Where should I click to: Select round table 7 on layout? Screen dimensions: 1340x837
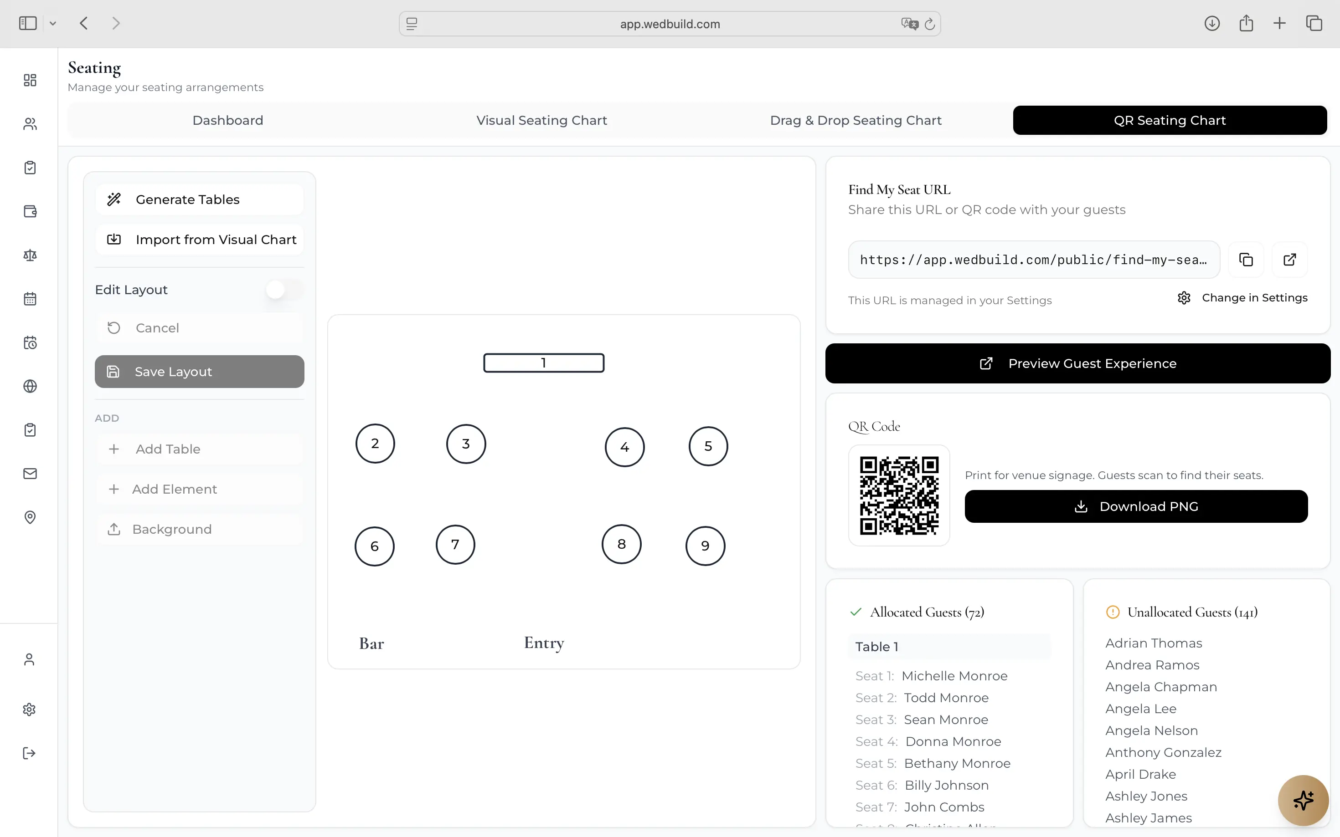[x=455, y=545]
